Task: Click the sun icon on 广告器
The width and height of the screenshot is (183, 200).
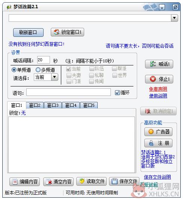Action: (x=151, y=132)
